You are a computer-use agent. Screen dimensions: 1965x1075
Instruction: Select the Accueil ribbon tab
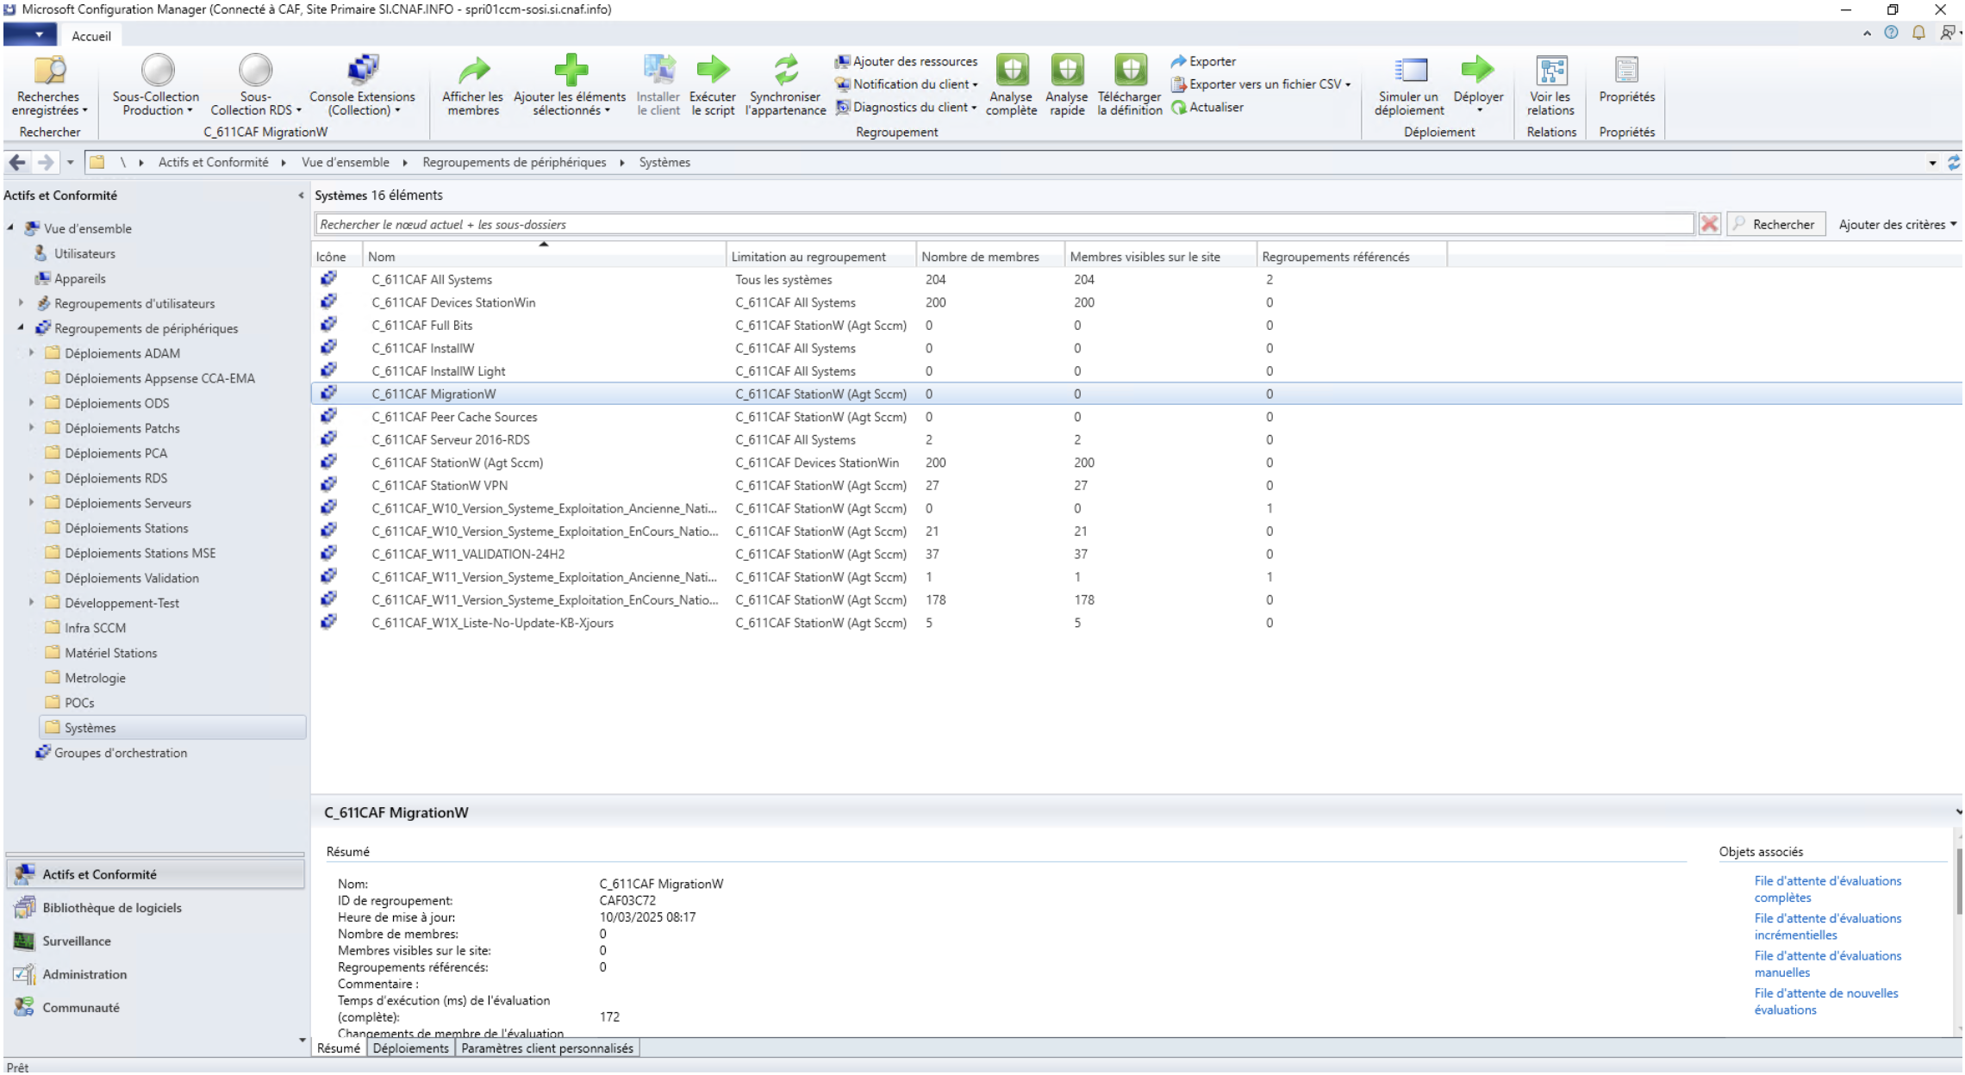[90, 35]
